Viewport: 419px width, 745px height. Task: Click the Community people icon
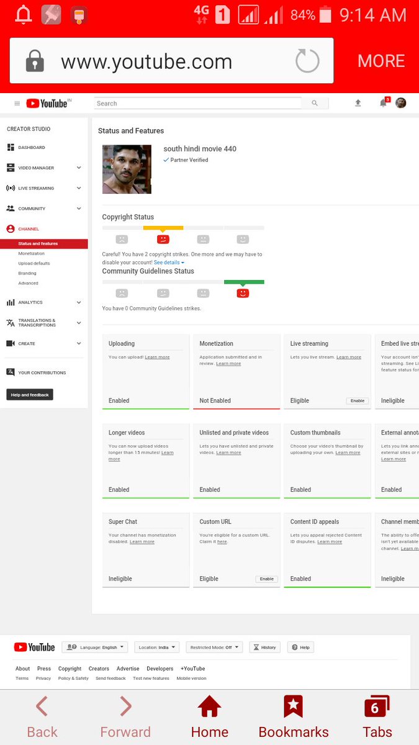pyautogui.click(x=11, y=209)
